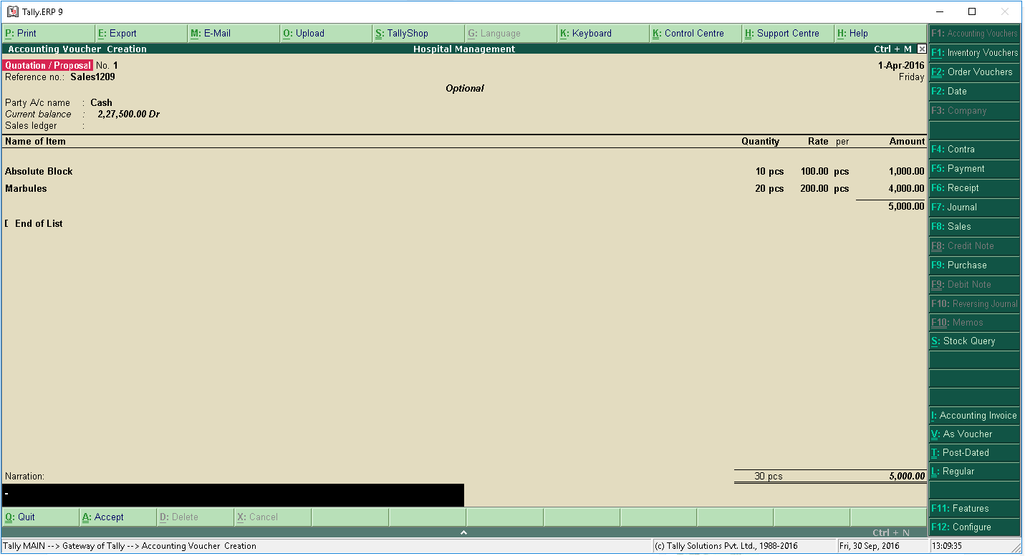Open F11: Features
The width and height of the screenshot is (1025, 556).
[x=974, y=509]
